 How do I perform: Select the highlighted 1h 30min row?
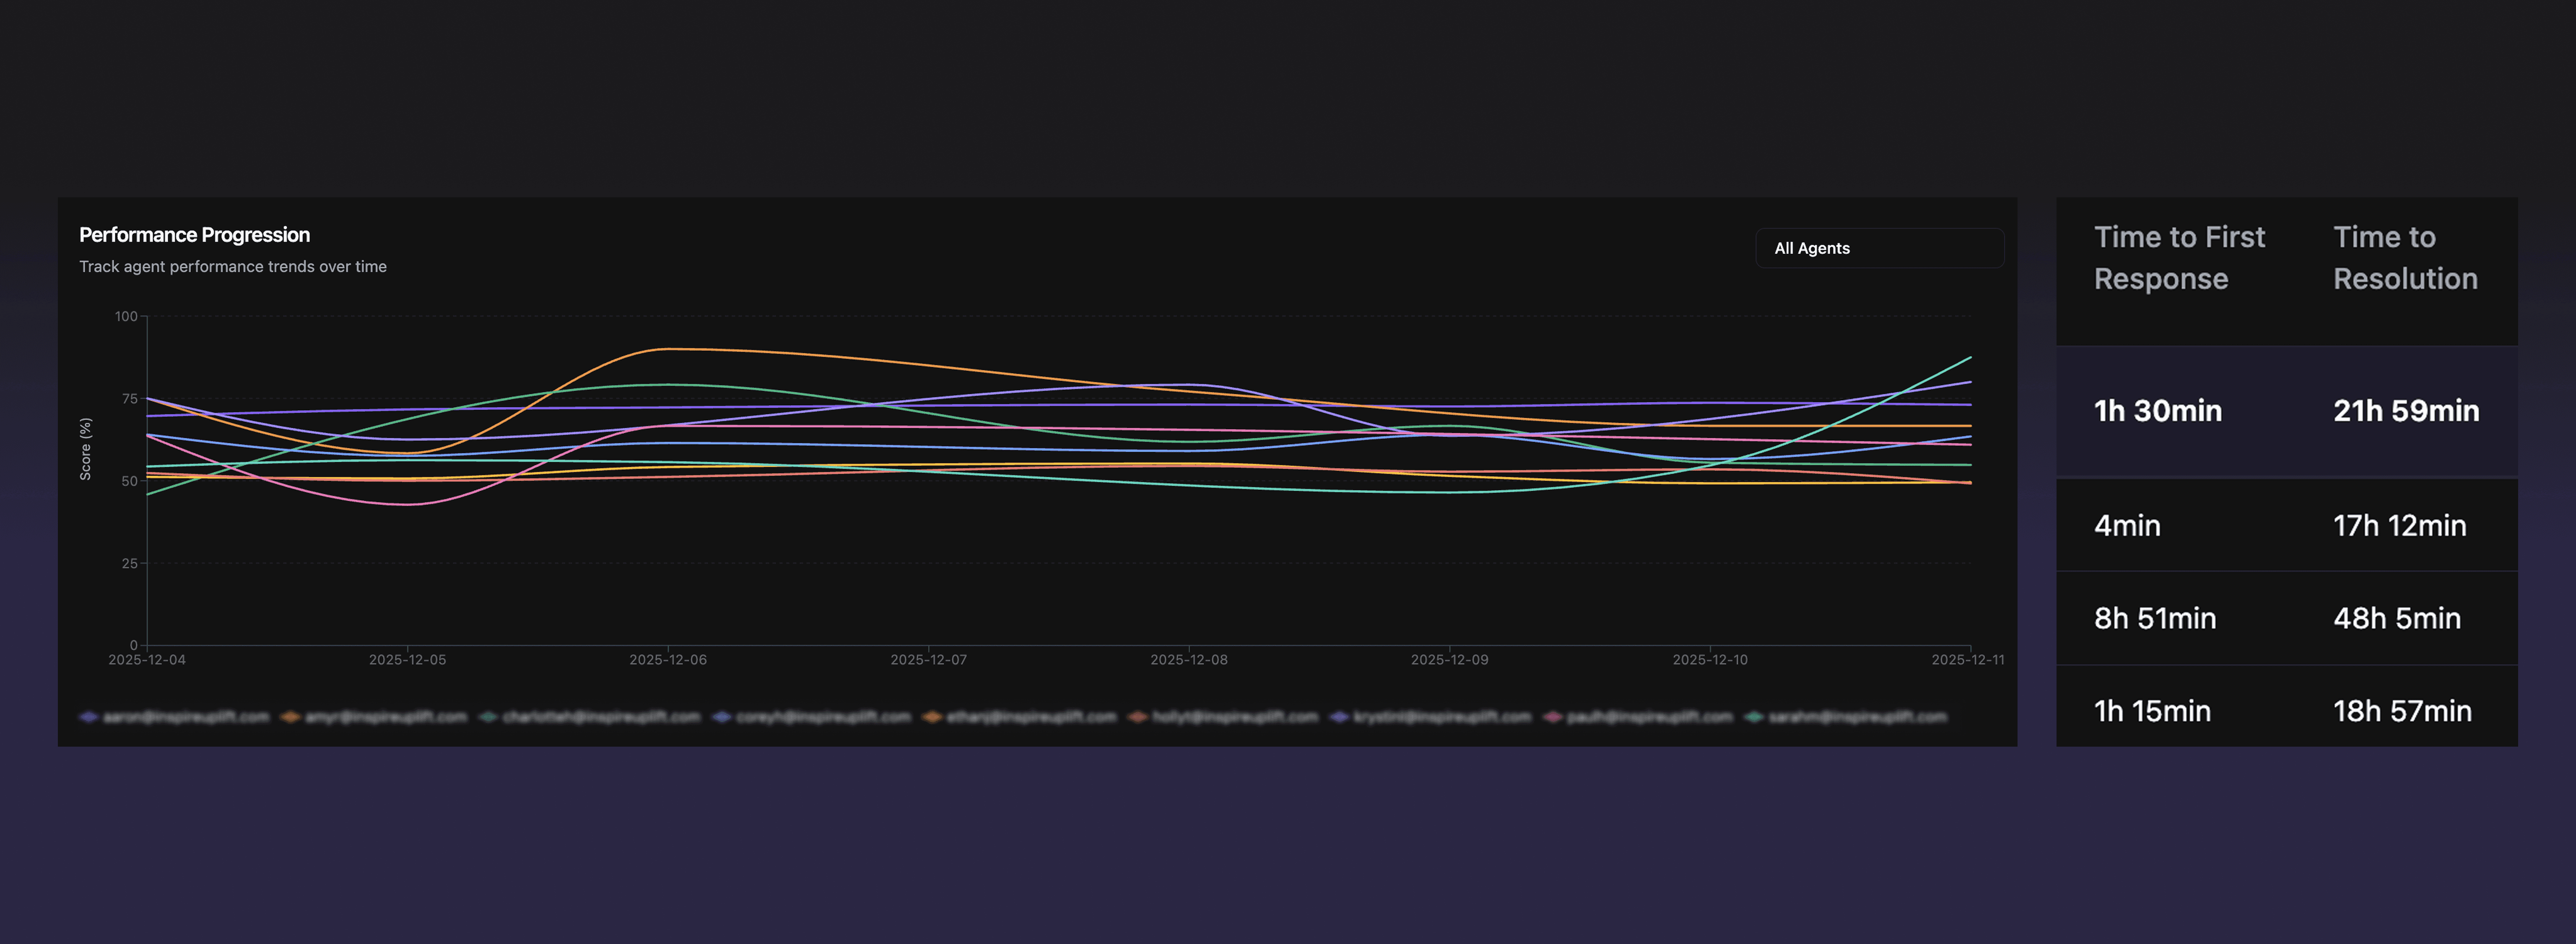click(2157, 411)
